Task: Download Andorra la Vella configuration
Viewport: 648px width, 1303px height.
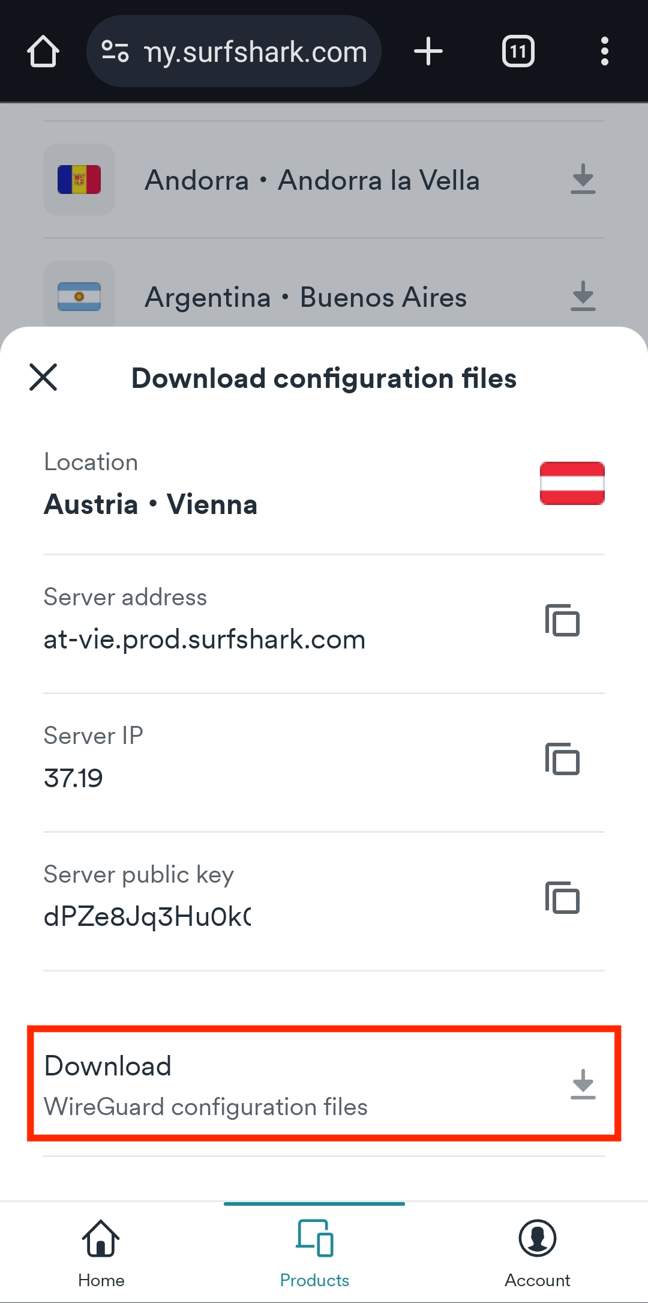Action: pos(583,180)
